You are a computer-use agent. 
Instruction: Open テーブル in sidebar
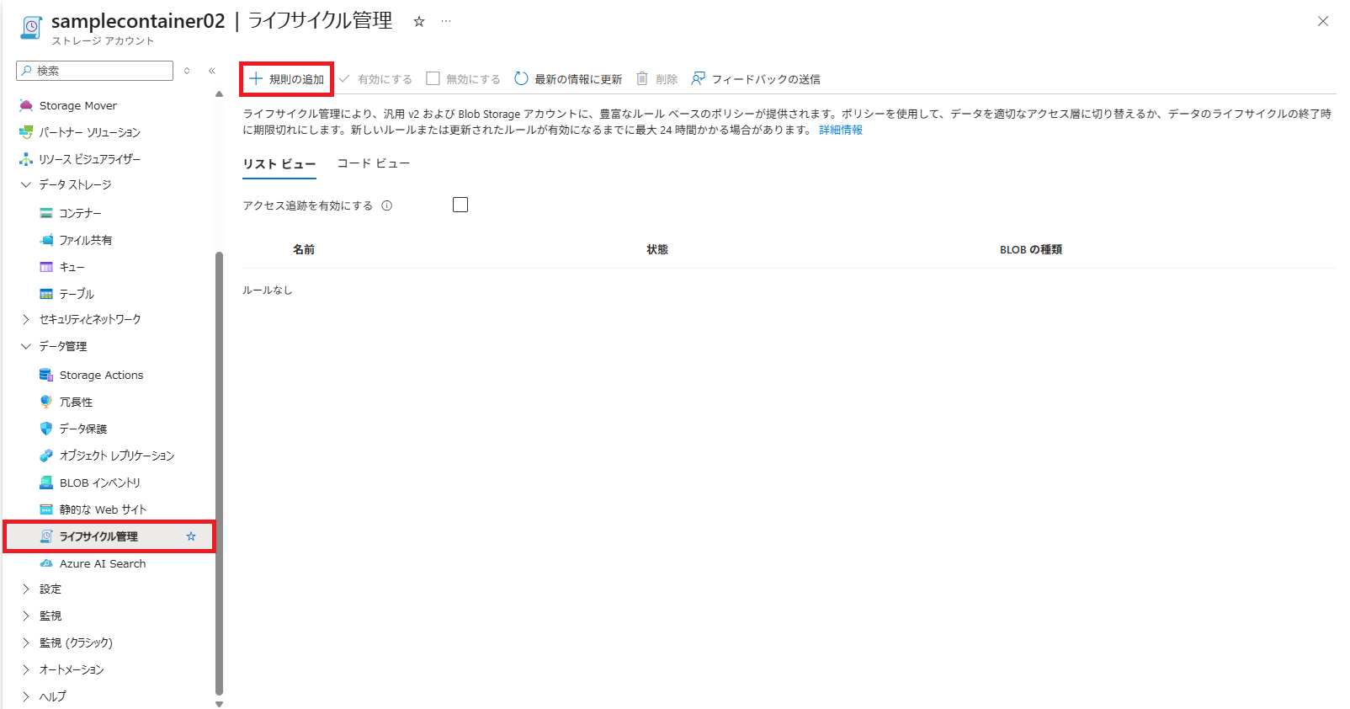[x=77, y=294]
